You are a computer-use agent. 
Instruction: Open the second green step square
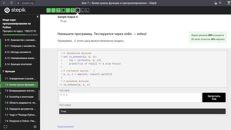coord(53,10)
